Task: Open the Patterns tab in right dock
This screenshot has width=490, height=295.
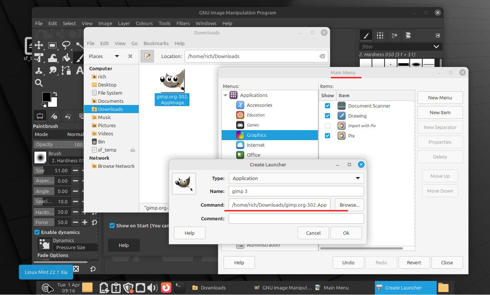Action: [x=380, y=35]
